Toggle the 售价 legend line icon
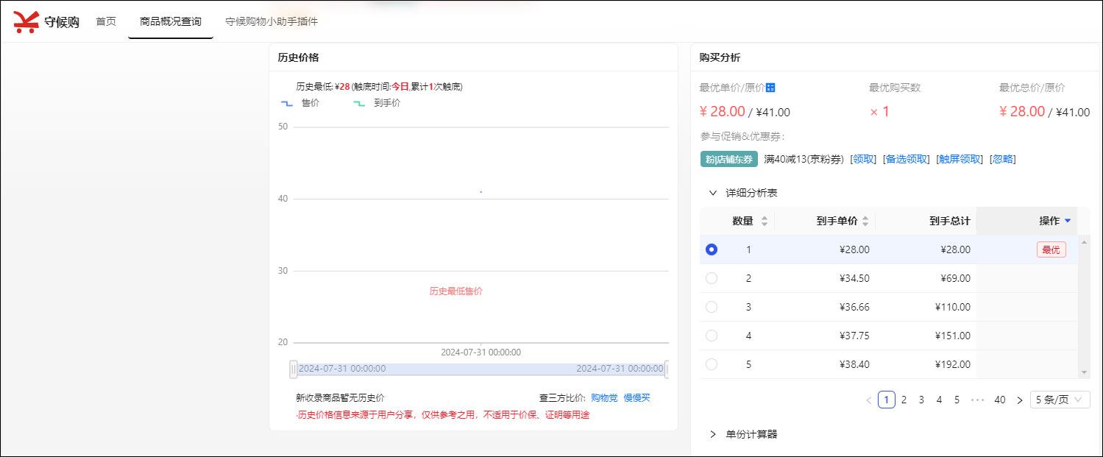The height and width of the screenshot is (457, 1103). [x=287, y=104]
